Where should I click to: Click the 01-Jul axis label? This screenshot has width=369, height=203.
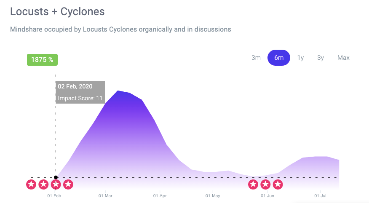[x=320, y=196]
